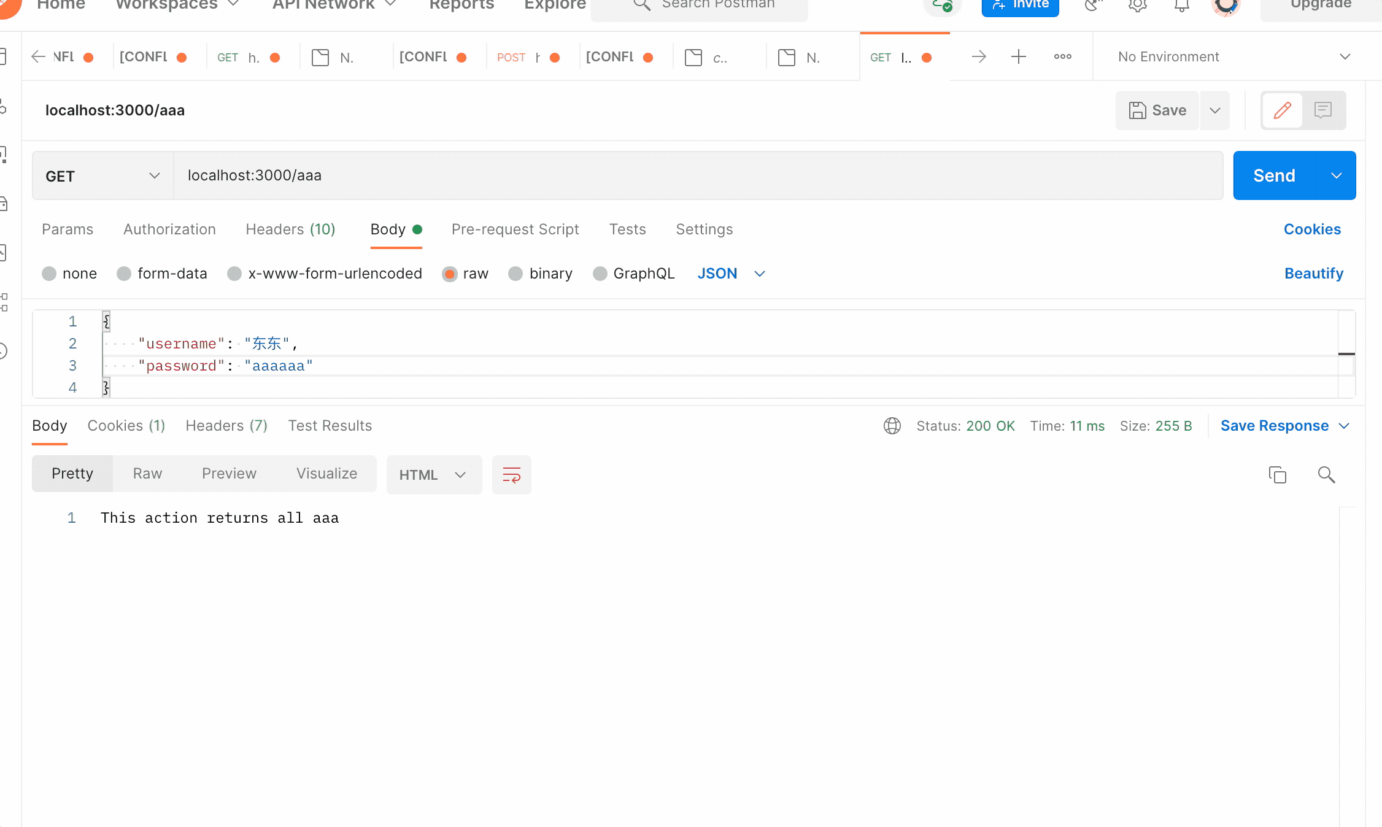Image resolution: width=1382 pixels, height=827 pixels.
Task: Copy the response body
Action: [x=1278, y=475]
